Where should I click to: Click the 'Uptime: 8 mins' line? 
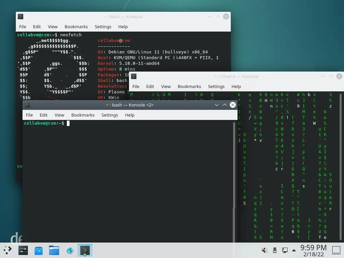click(117, 69)
